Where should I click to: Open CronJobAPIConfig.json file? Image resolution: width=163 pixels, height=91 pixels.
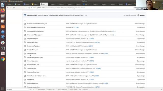click(x=35, y=35)
